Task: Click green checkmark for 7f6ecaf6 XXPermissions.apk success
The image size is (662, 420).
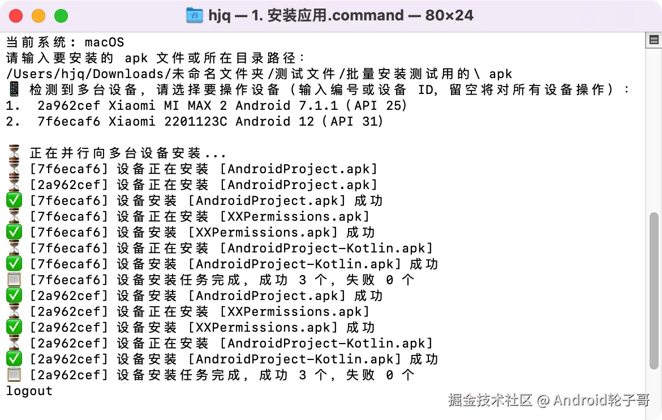Action: click(14, 232)
